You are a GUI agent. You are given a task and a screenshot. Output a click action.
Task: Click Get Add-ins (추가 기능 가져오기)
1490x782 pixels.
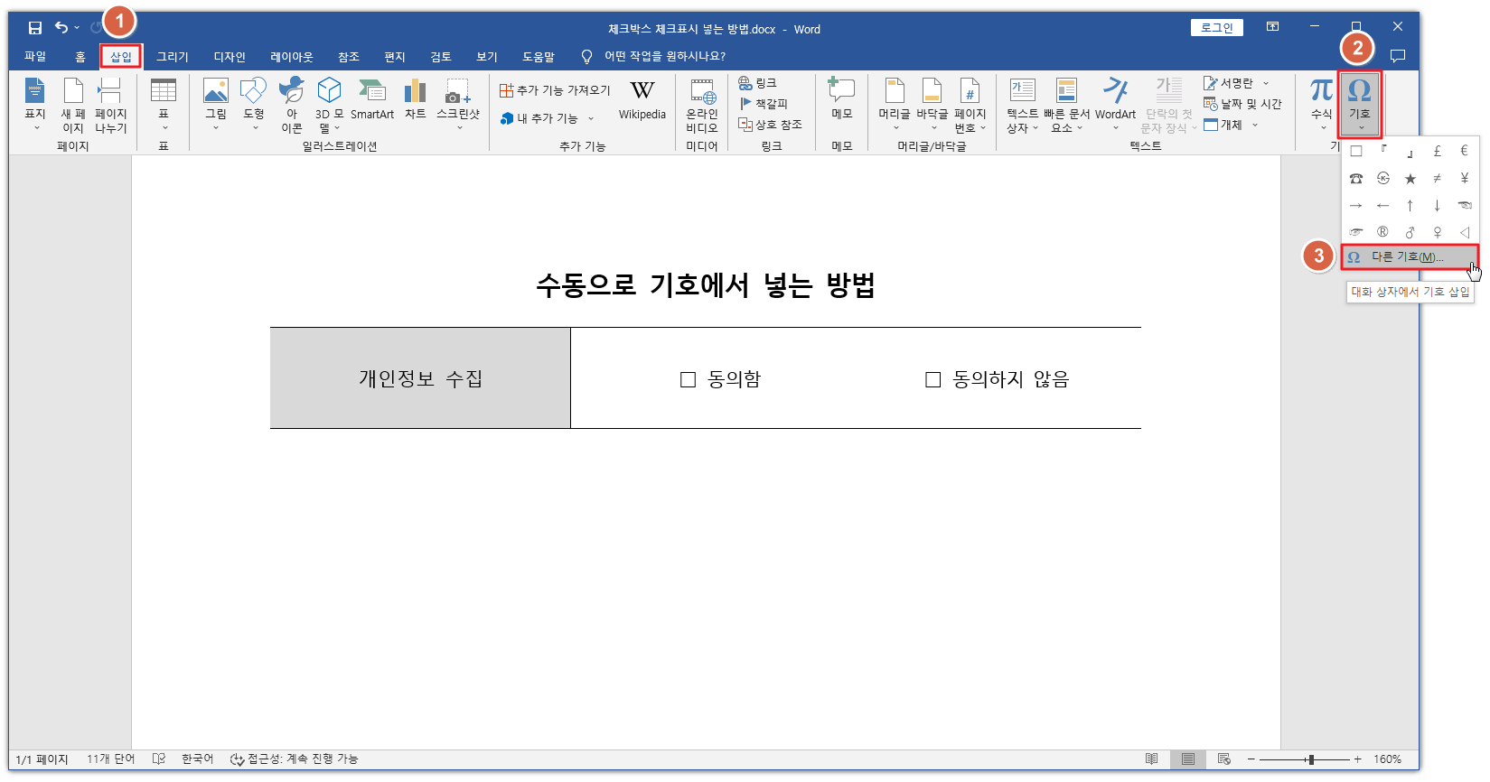[555, 90]
